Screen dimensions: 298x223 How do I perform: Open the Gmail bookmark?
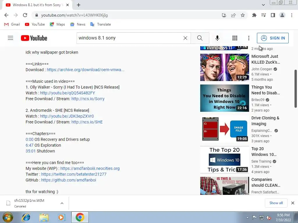[12, 24]
